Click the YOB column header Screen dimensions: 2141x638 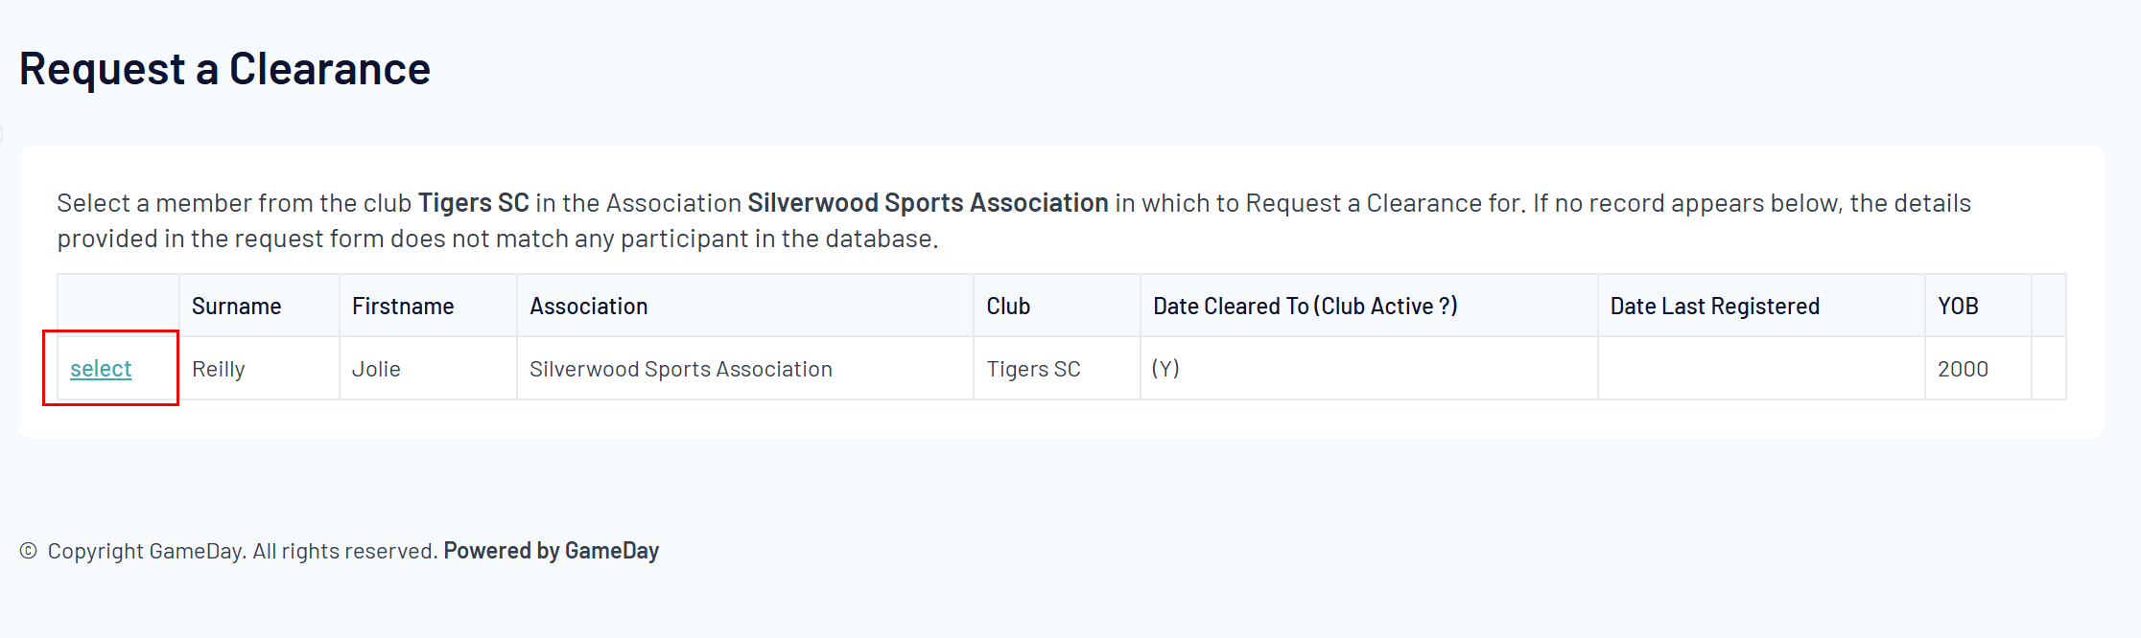1958,307
